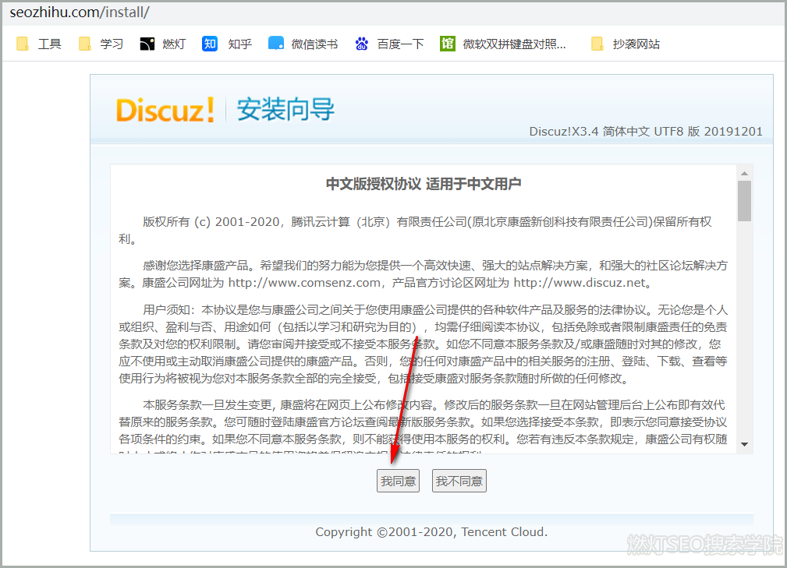
Task: Click the 中文版授权协议 适用于中文用户 title
Action: pos(424,184)
